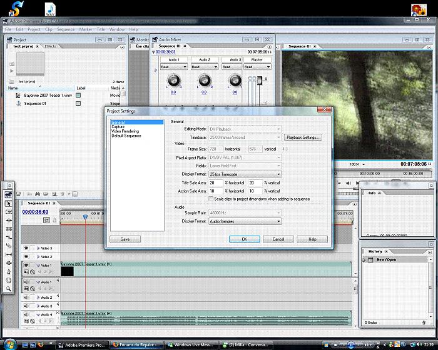Play the thumbnail preview in Project panel
This screenshot has width=438, height=350.
pos(12,71)
